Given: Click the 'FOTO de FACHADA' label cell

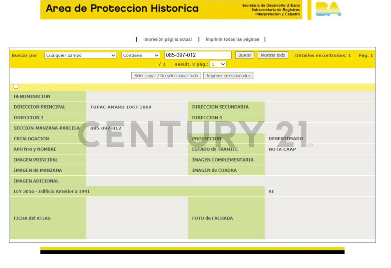Looking at the screenshot, I should pos(212,218).
